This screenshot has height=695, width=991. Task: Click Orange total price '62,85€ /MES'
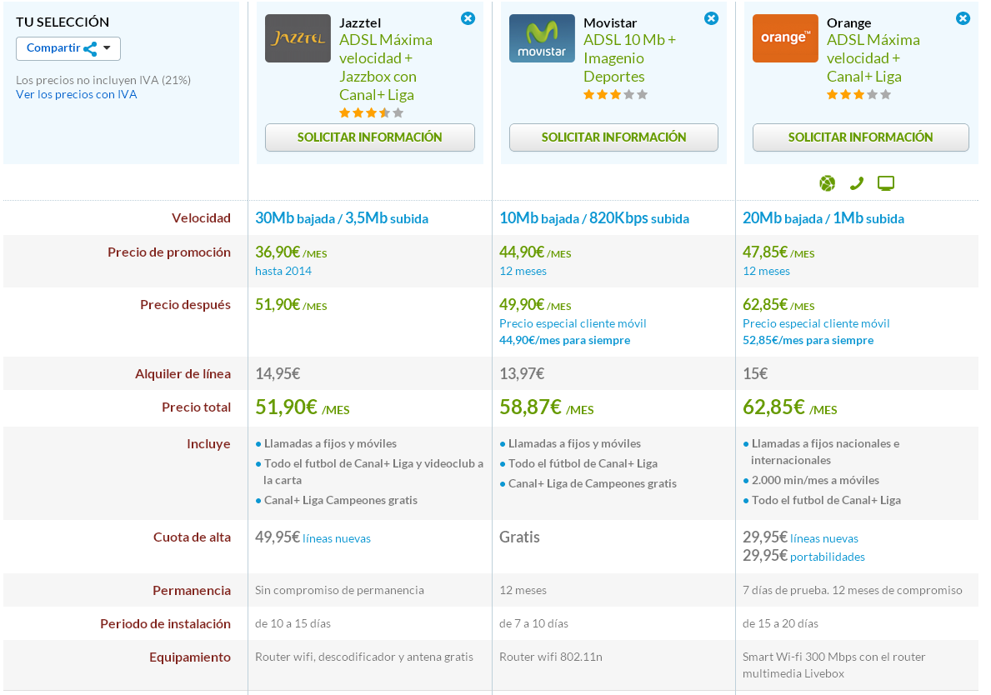pos(790,407)
